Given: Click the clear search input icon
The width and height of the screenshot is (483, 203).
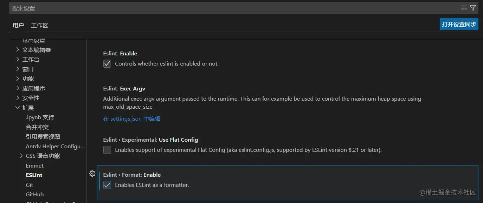Looking at the screenshot, I should [464, 8].
